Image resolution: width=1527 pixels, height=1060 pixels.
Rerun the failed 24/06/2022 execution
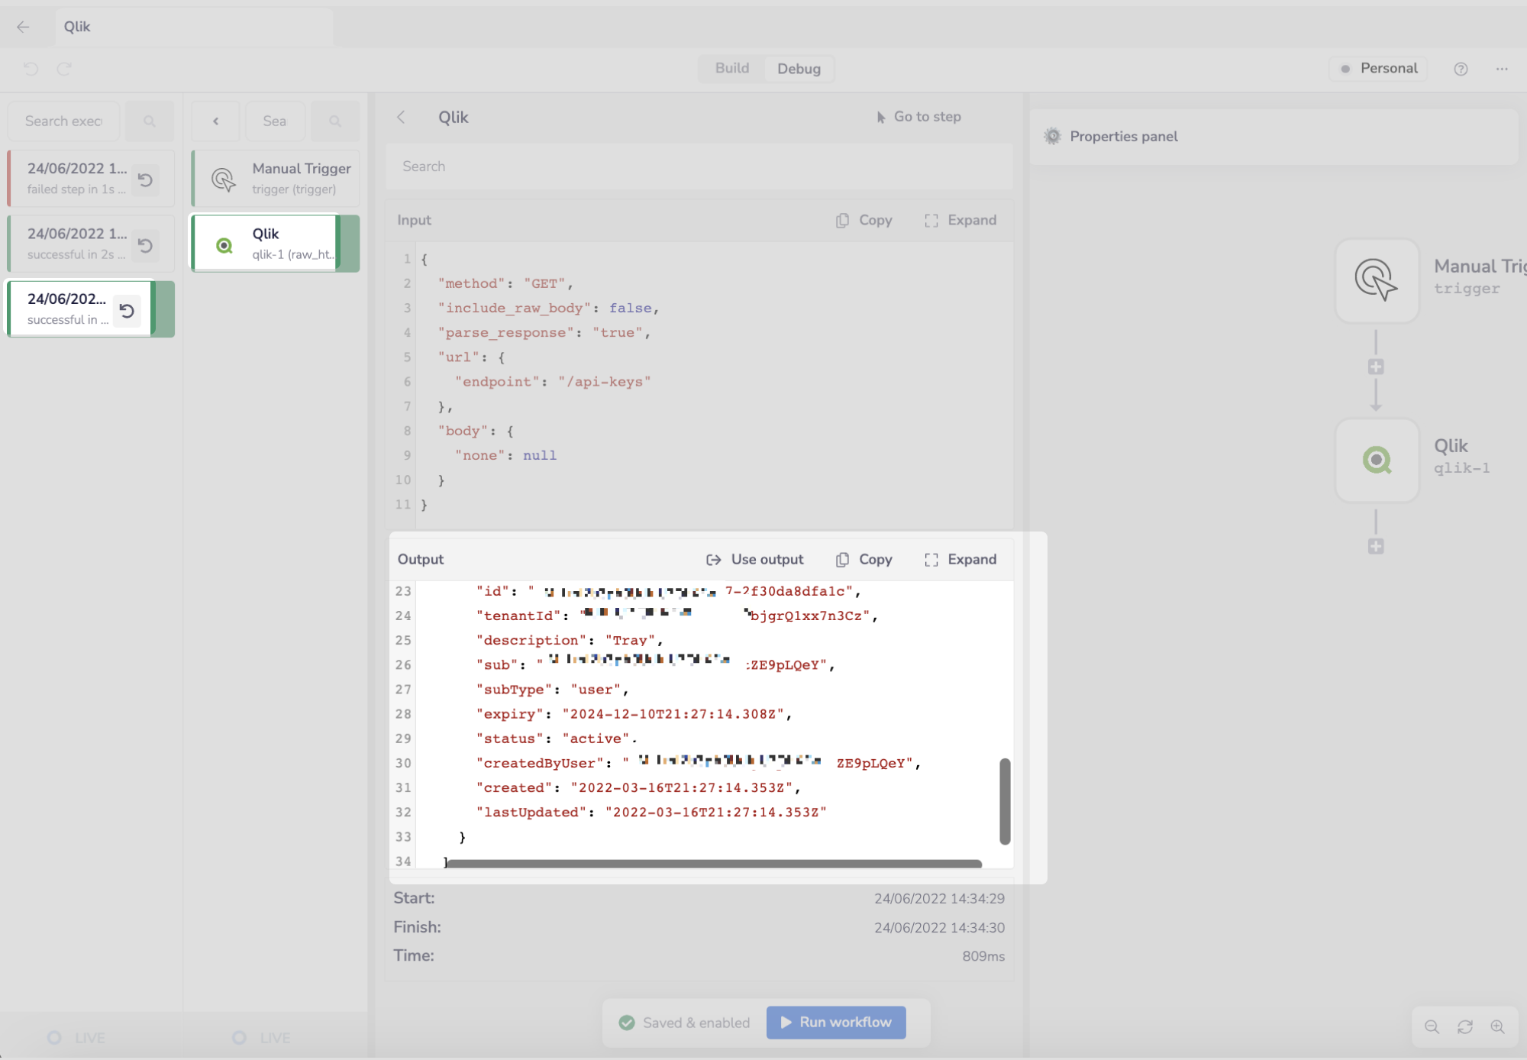(145, 179)
